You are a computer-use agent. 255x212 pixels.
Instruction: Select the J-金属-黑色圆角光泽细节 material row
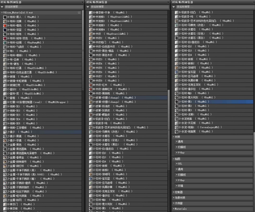42,153
